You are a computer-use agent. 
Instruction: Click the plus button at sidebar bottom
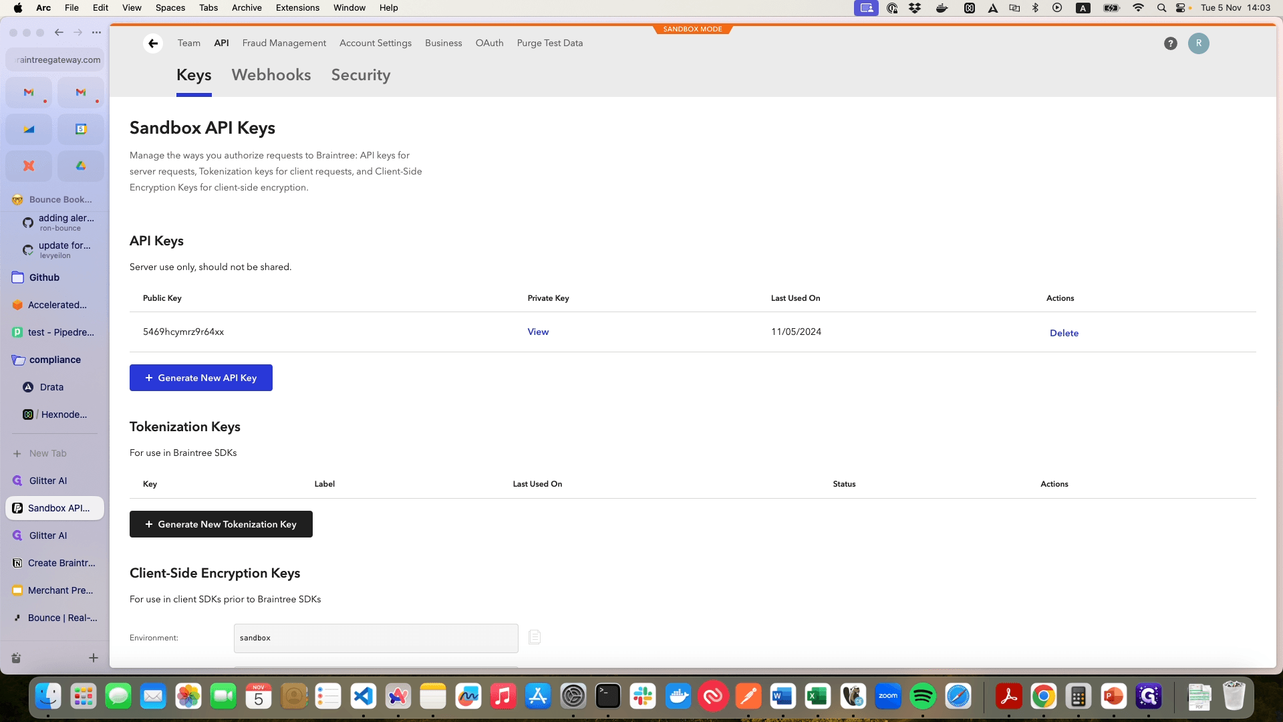click(94, 658)
